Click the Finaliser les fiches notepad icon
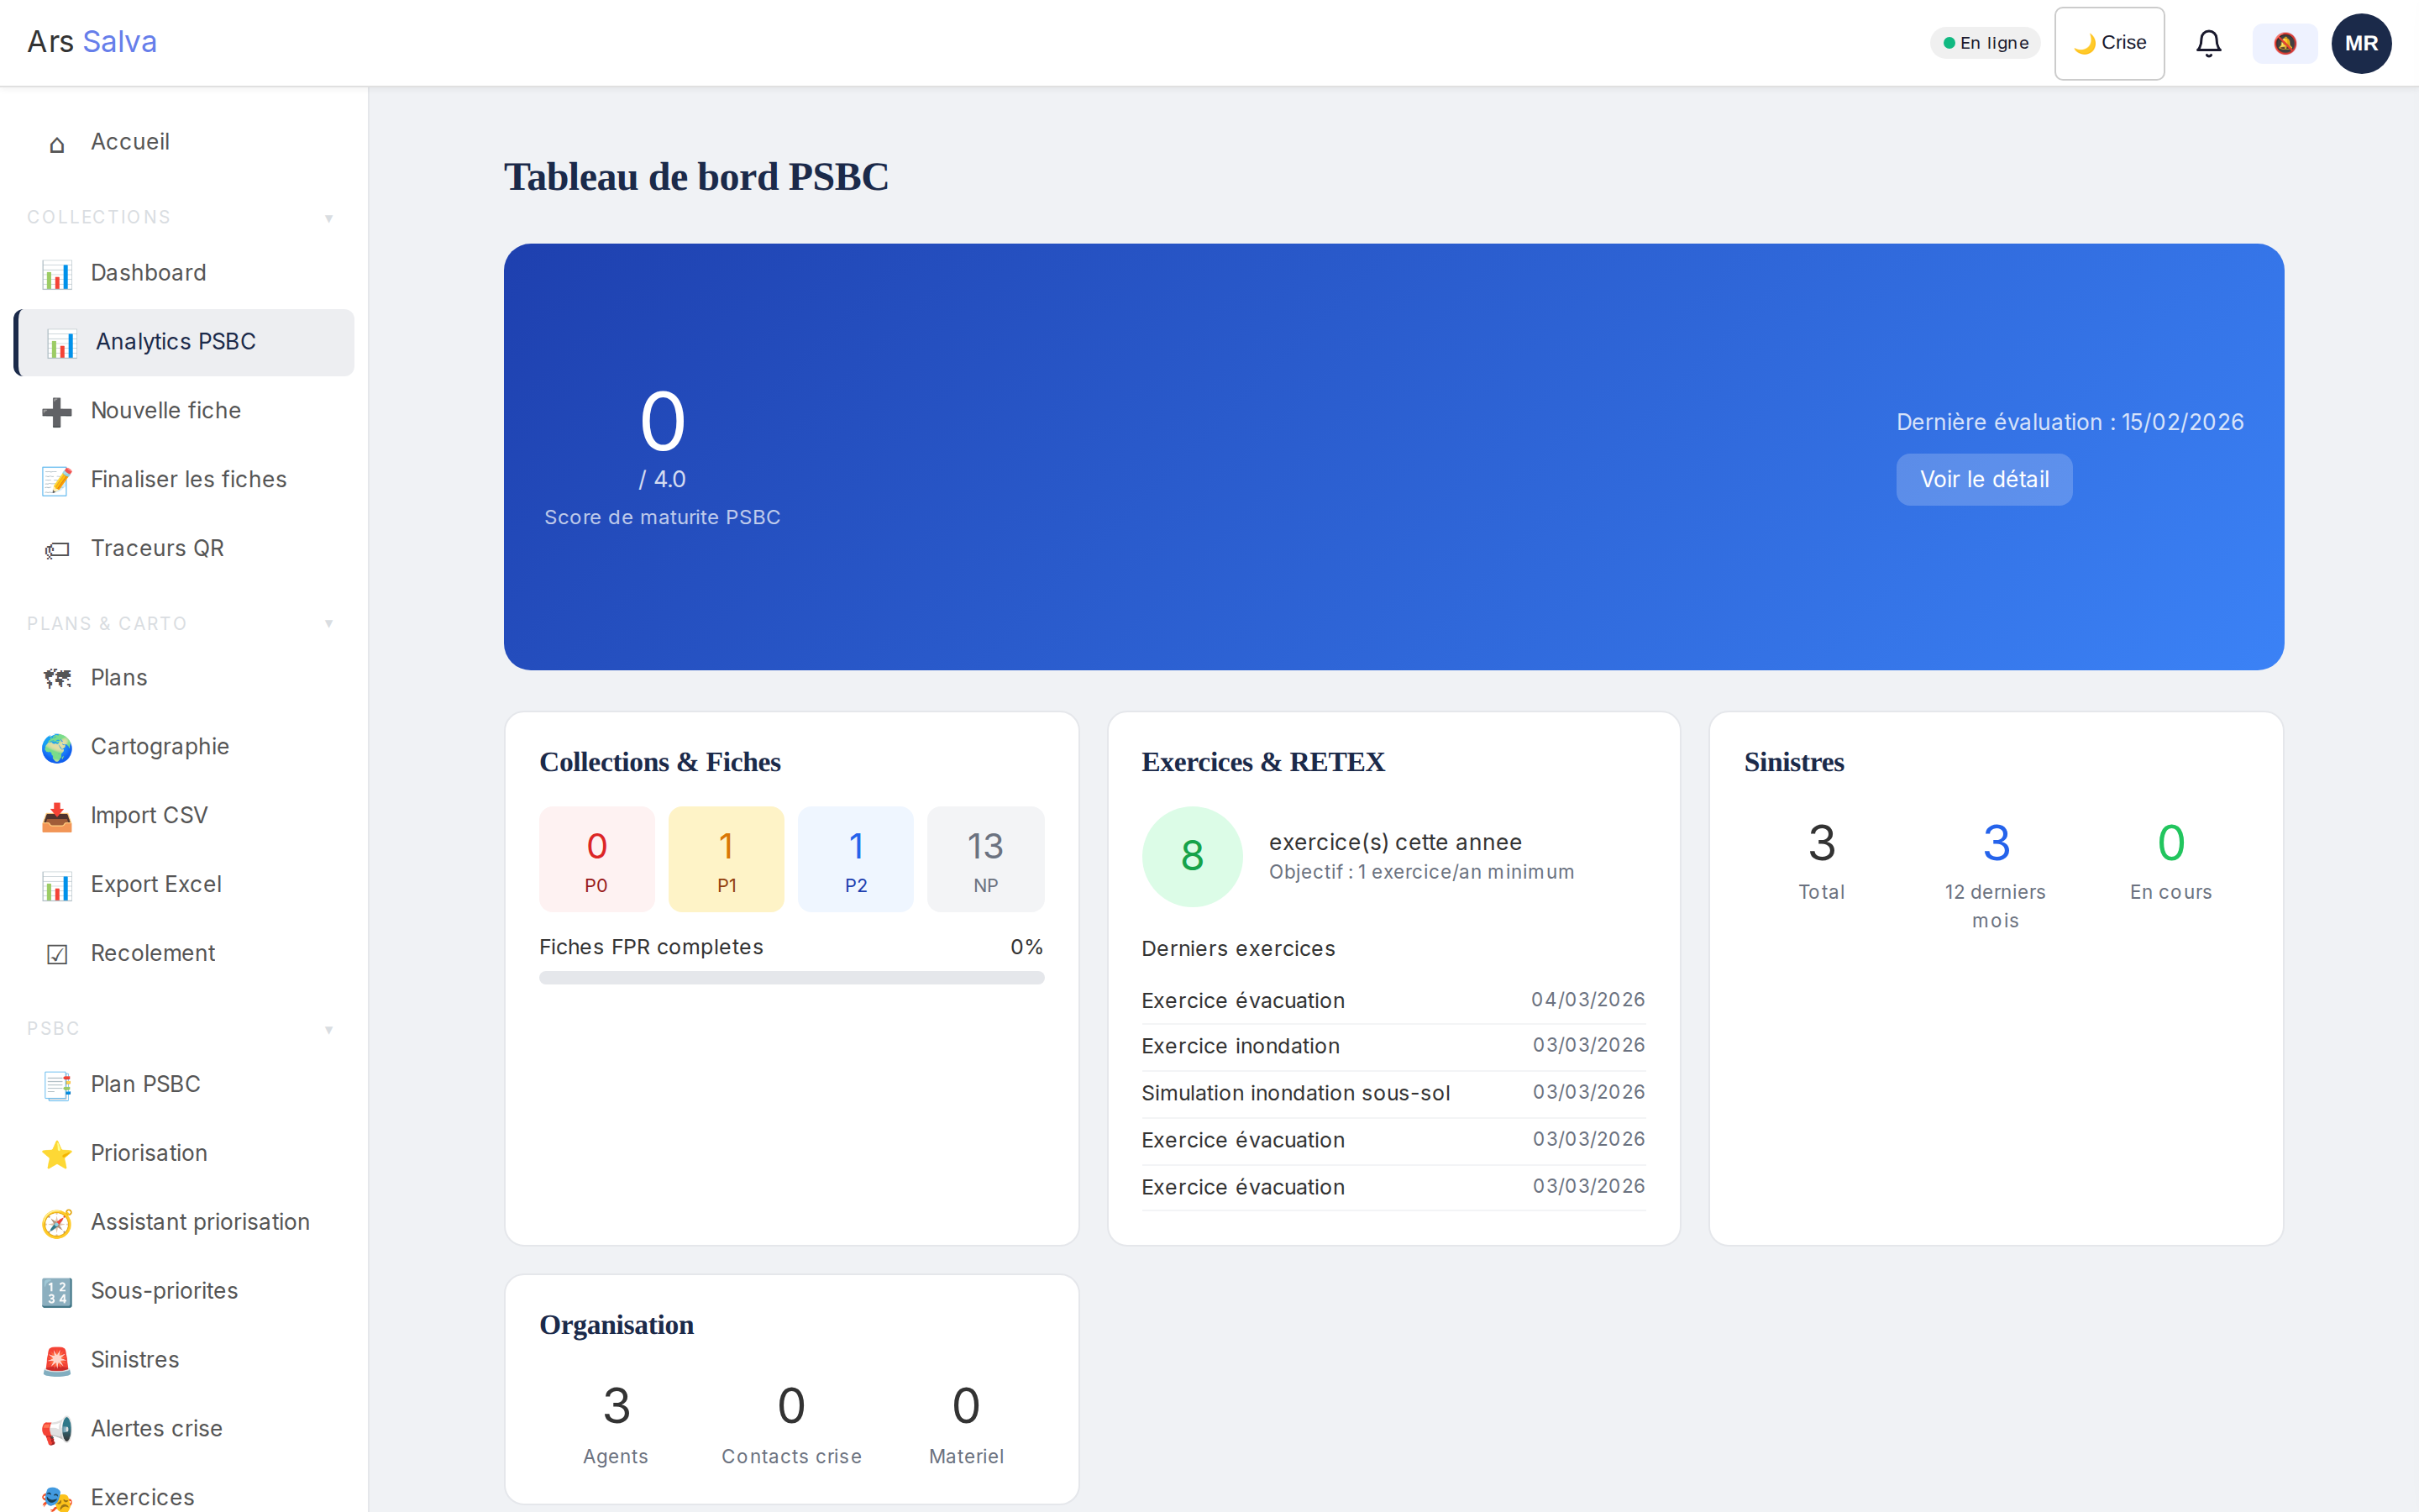The image size is (2419, 1512). 57,481
